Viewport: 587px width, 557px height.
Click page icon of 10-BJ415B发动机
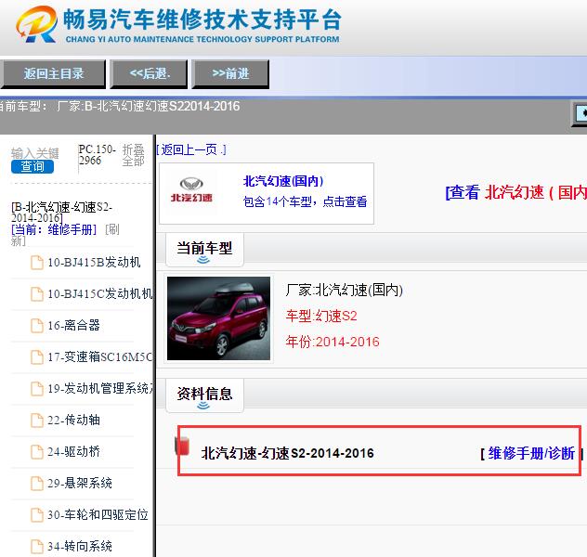(x=37, y=262)
